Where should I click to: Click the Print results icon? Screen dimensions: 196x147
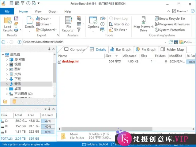(16, 30)
